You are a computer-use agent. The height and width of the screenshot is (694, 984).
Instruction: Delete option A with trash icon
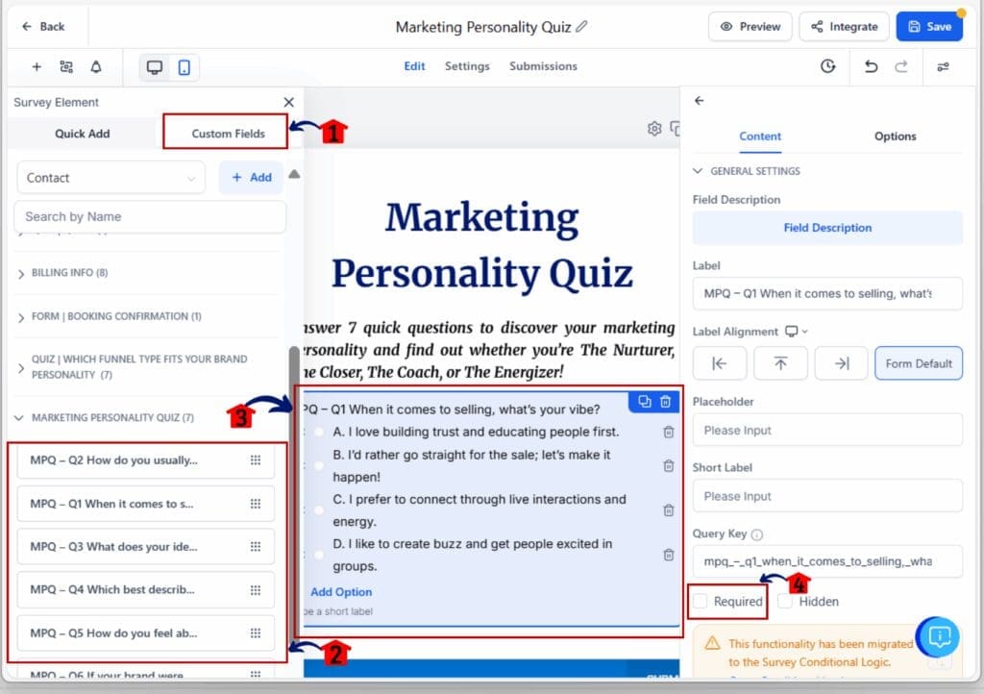point(668,433)
